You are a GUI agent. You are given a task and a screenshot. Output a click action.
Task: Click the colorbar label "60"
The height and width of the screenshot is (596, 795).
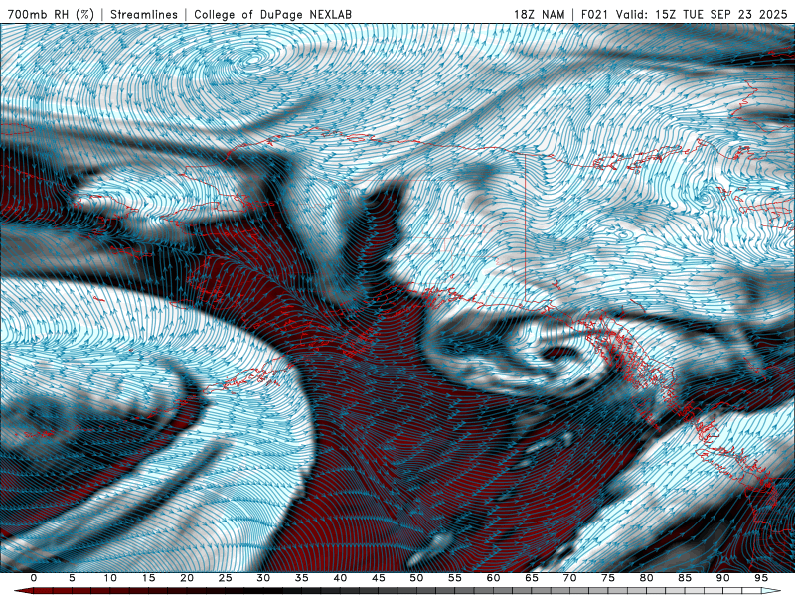(x=493, y=578)
